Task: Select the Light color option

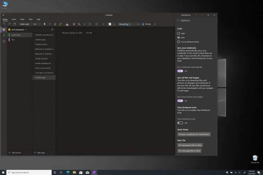Action: coord(179,33)
